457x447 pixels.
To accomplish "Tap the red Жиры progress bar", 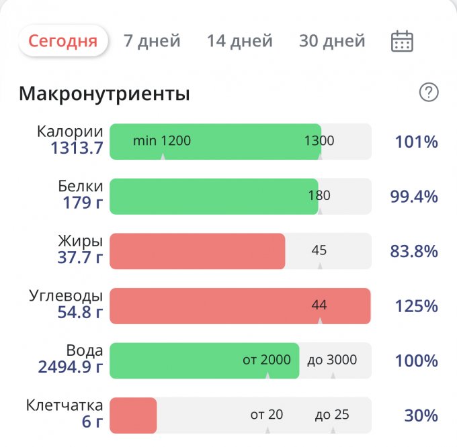I will click(x=197, y=251).
